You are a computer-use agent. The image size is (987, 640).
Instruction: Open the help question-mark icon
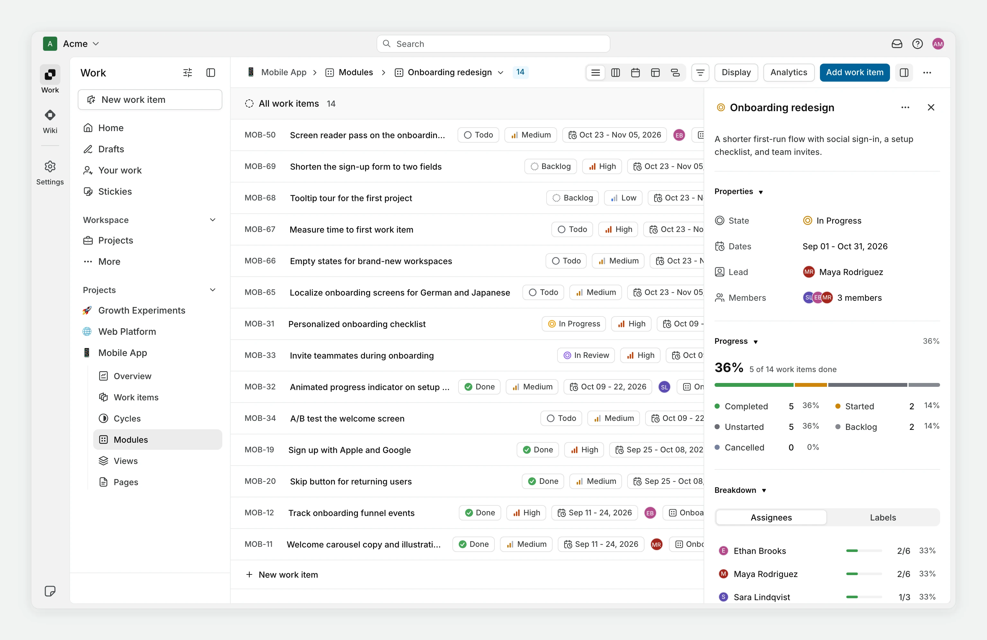coord(917,44)
